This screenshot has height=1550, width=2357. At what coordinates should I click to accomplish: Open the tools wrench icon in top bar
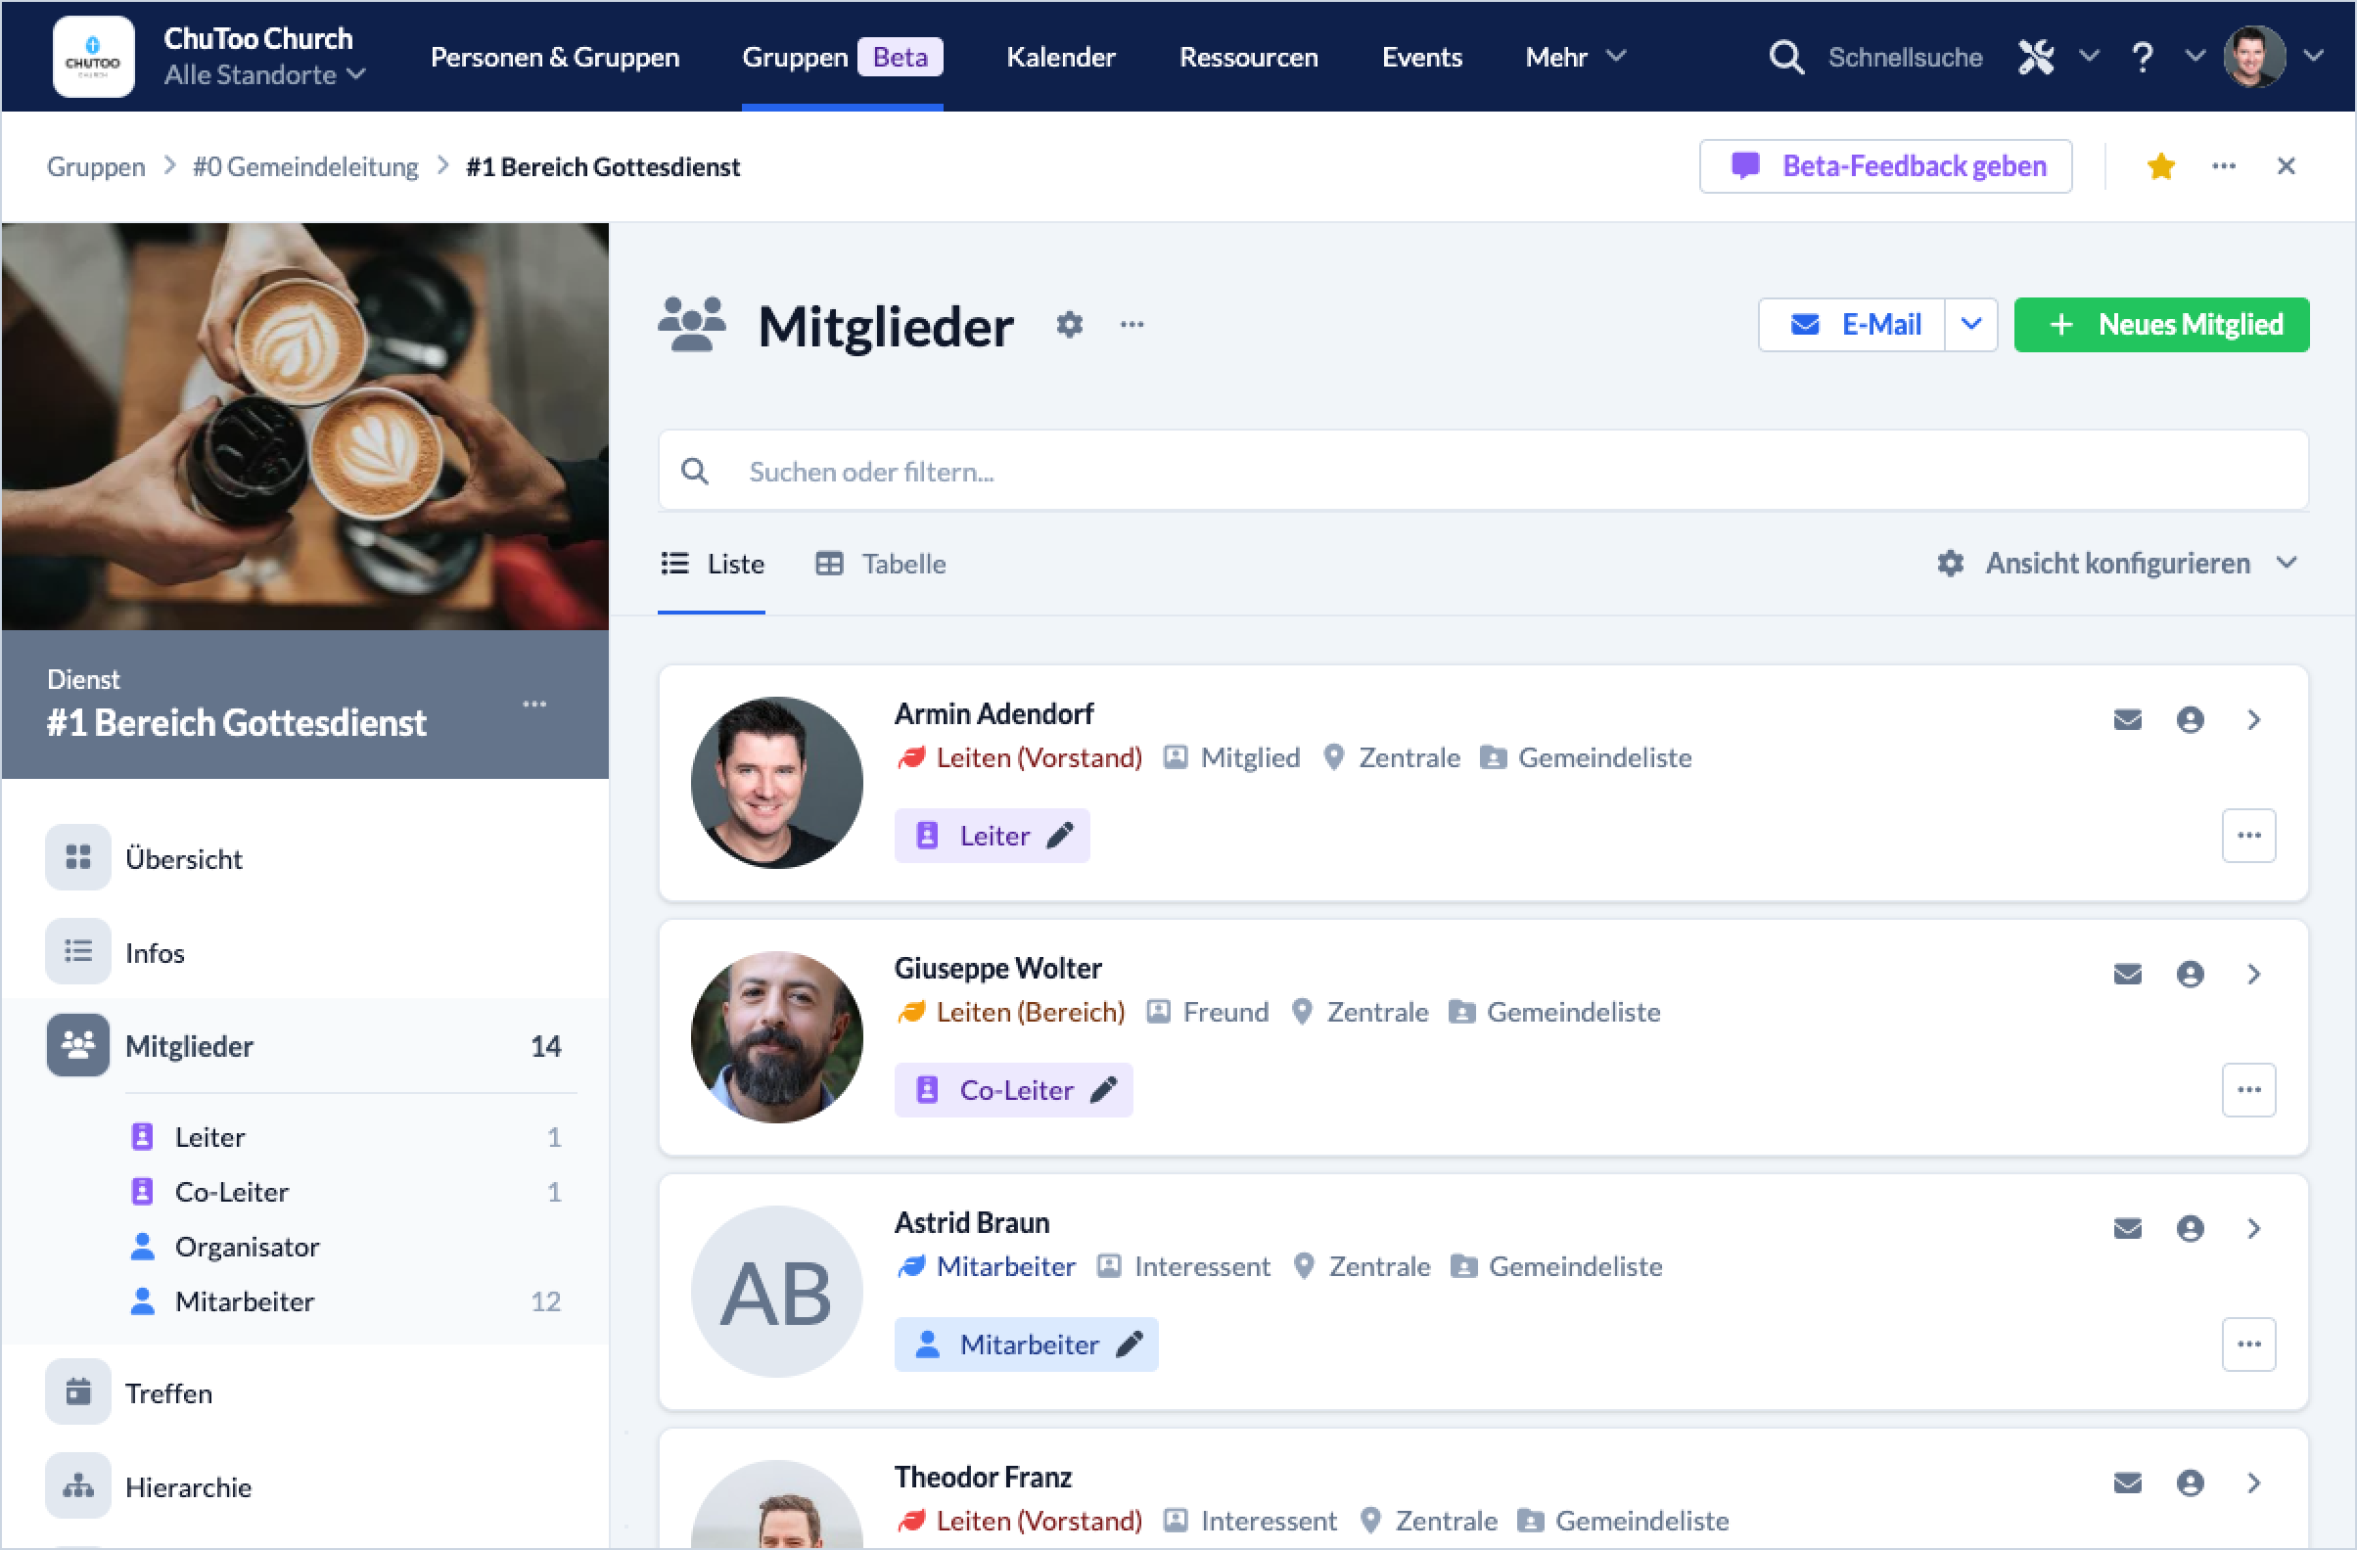(2036, 58)
